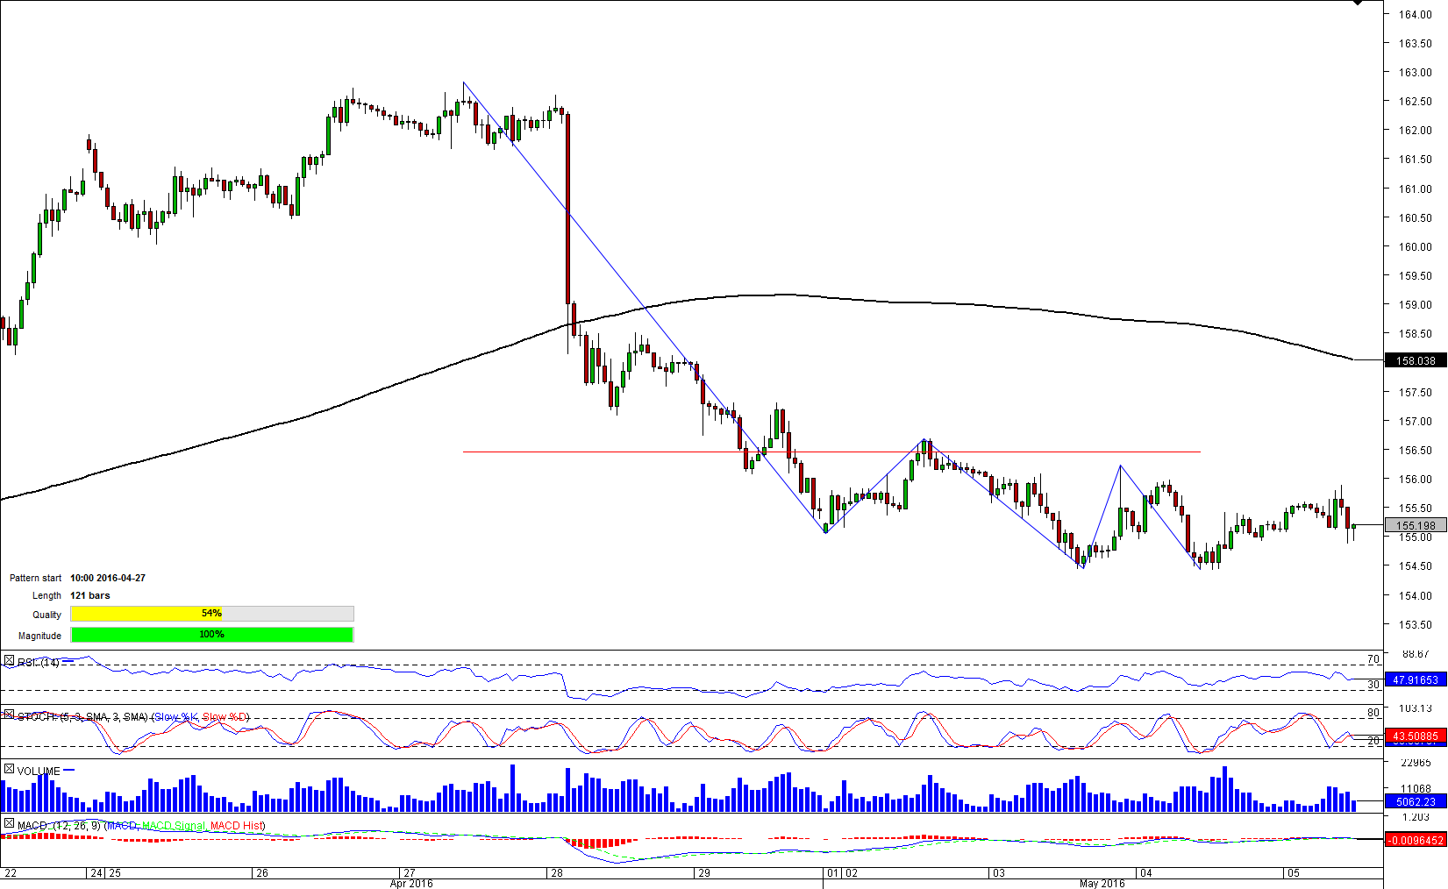This screenshot has width=1448, height=889.
Task: Click the date 04 on time axis
Action: tap(1145, 873)
